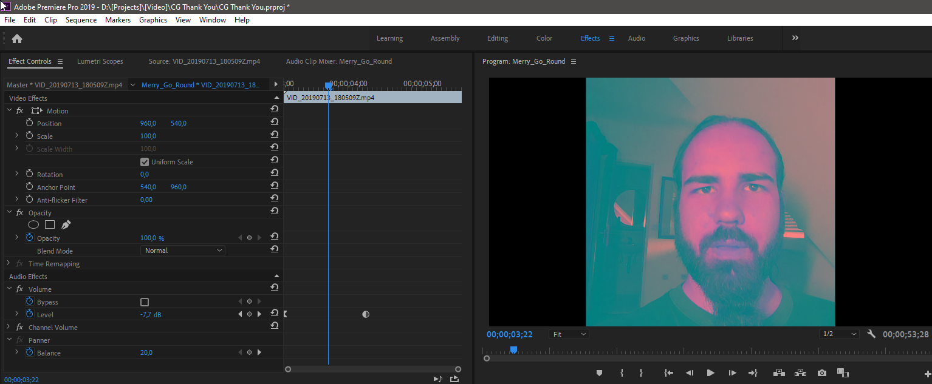Add Marker in Program monitor
The width and height of the screenshot is (932, 384).
click(599, 373)
